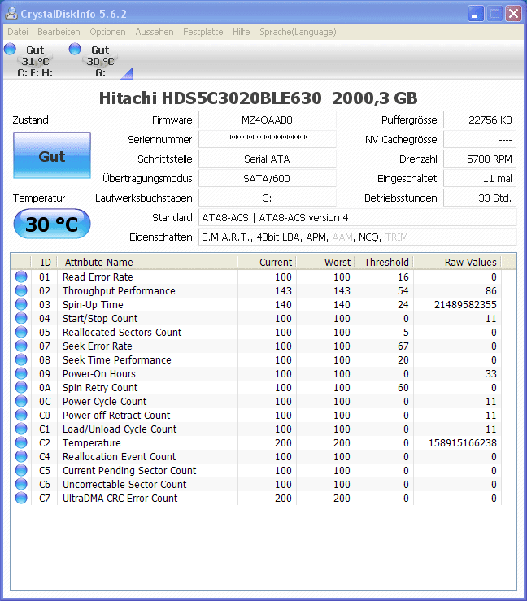This screenshot has height=601, width=527.
Task: Click the status orb for Current Pending Sector Count
Action: point(21,470)
